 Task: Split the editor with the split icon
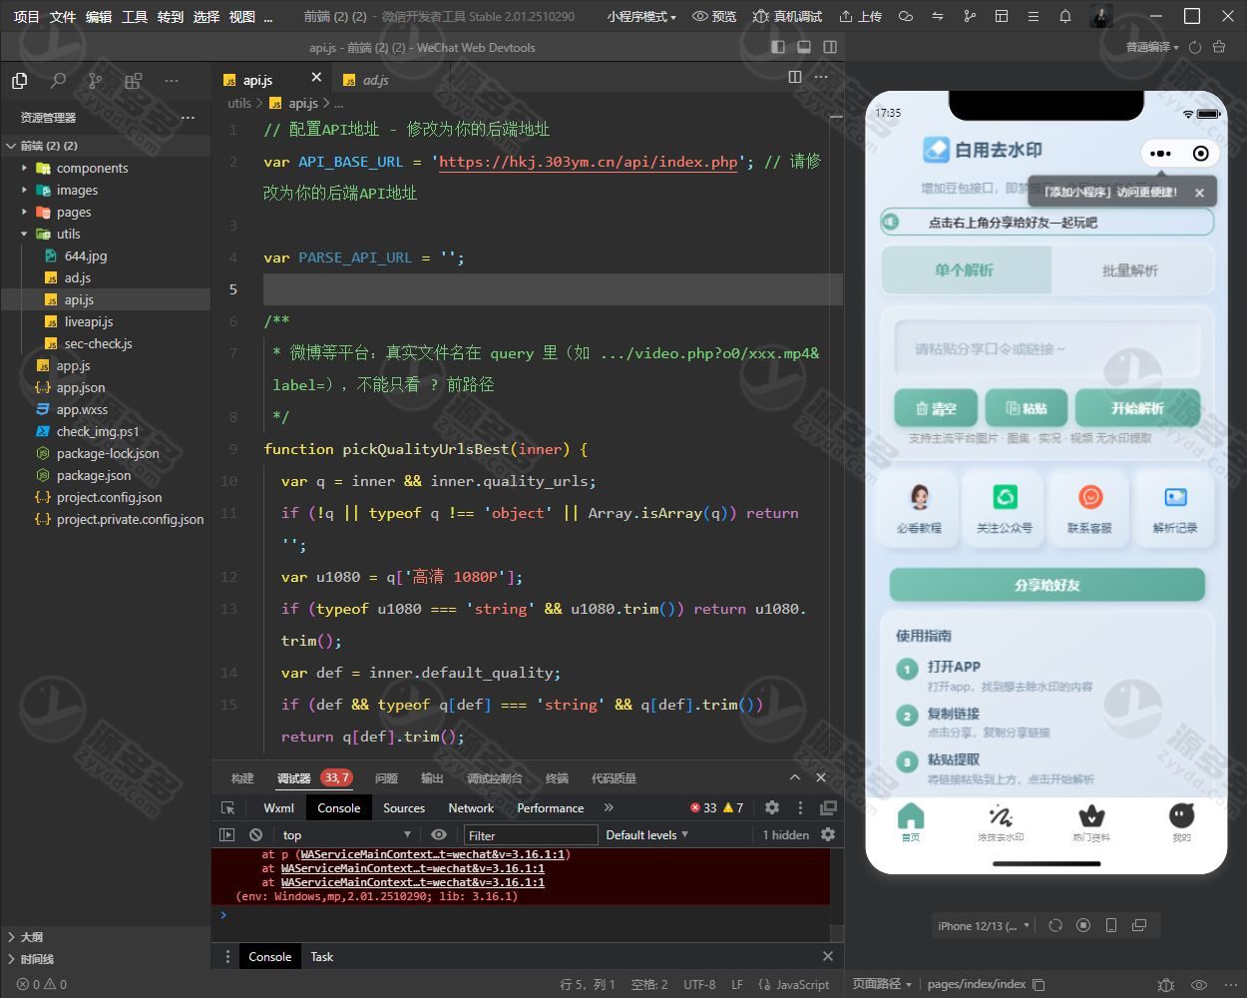pos(795,77)
